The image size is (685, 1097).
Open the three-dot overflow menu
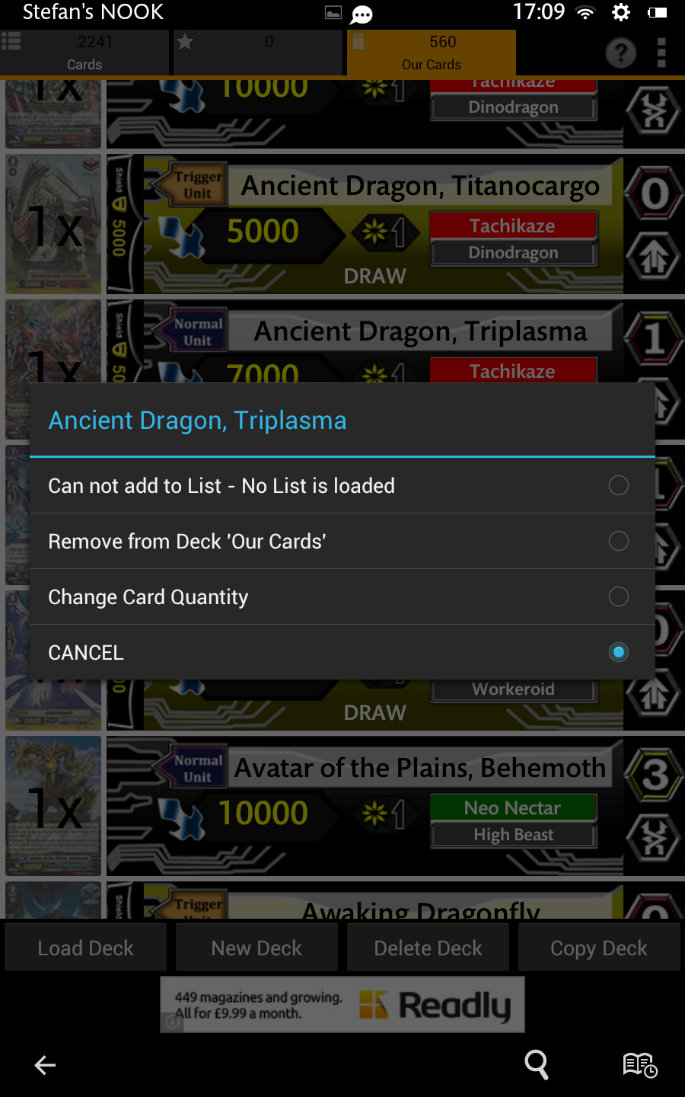pyautogui.click(x=661, y=53)
